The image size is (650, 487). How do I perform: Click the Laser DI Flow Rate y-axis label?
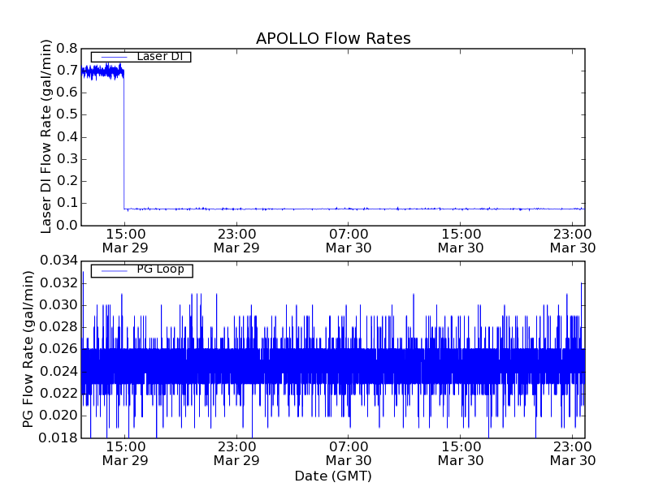pos(46,136)
